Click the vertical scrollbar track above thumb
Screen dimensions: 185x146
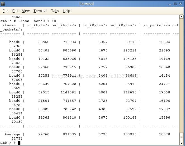pyautogui.click(x=181, y=76)
